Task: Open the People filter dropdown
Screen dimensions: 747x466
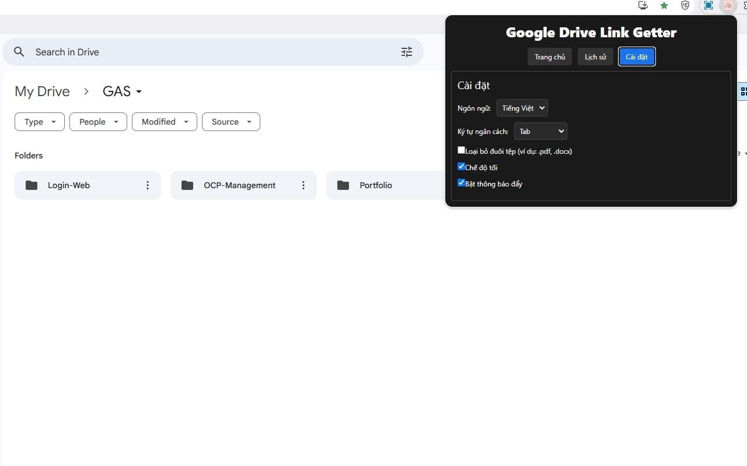Action: [98, 122]
